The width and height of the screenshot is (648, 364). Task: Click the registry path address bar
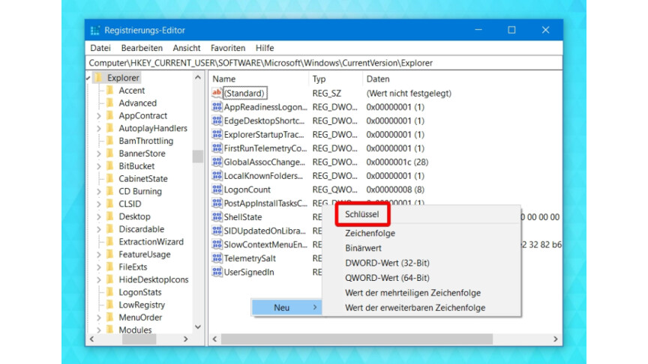324,63
